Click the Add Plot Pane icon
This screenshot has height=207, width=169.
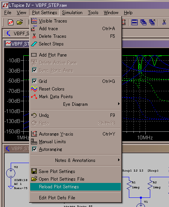click(34, 55)
